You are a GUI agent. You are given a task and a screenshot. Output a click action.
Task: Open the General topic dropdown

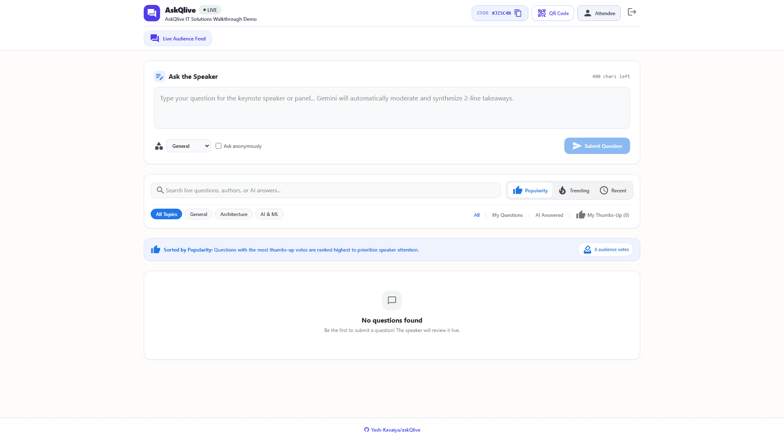point(188,146)
